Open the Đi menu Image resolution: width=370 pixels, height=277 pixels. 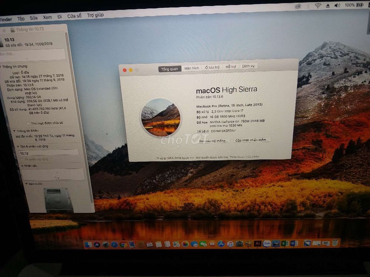coord(60,17)
